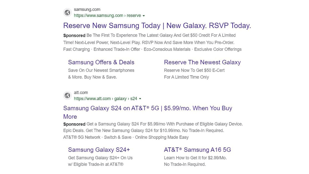This screenshot has width=309, height=174.
Task: Select the reserve breadcrumb segment under samsung.com
Action: [134, 15]
